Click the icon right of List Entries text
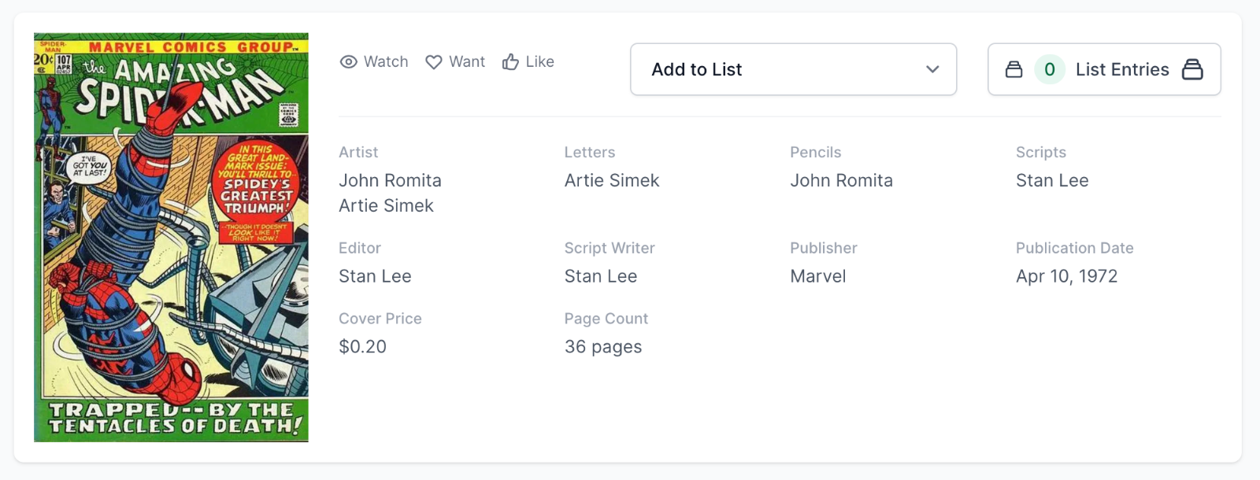 click(1192, 70)
